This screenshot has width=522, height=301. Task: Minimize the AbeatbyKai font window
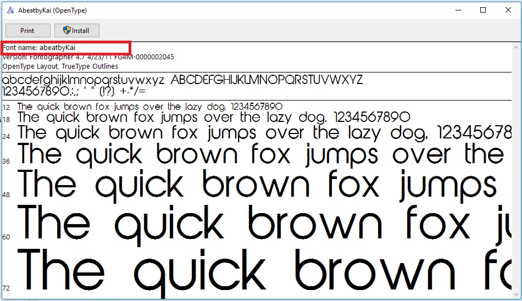[x=458, y=10]
